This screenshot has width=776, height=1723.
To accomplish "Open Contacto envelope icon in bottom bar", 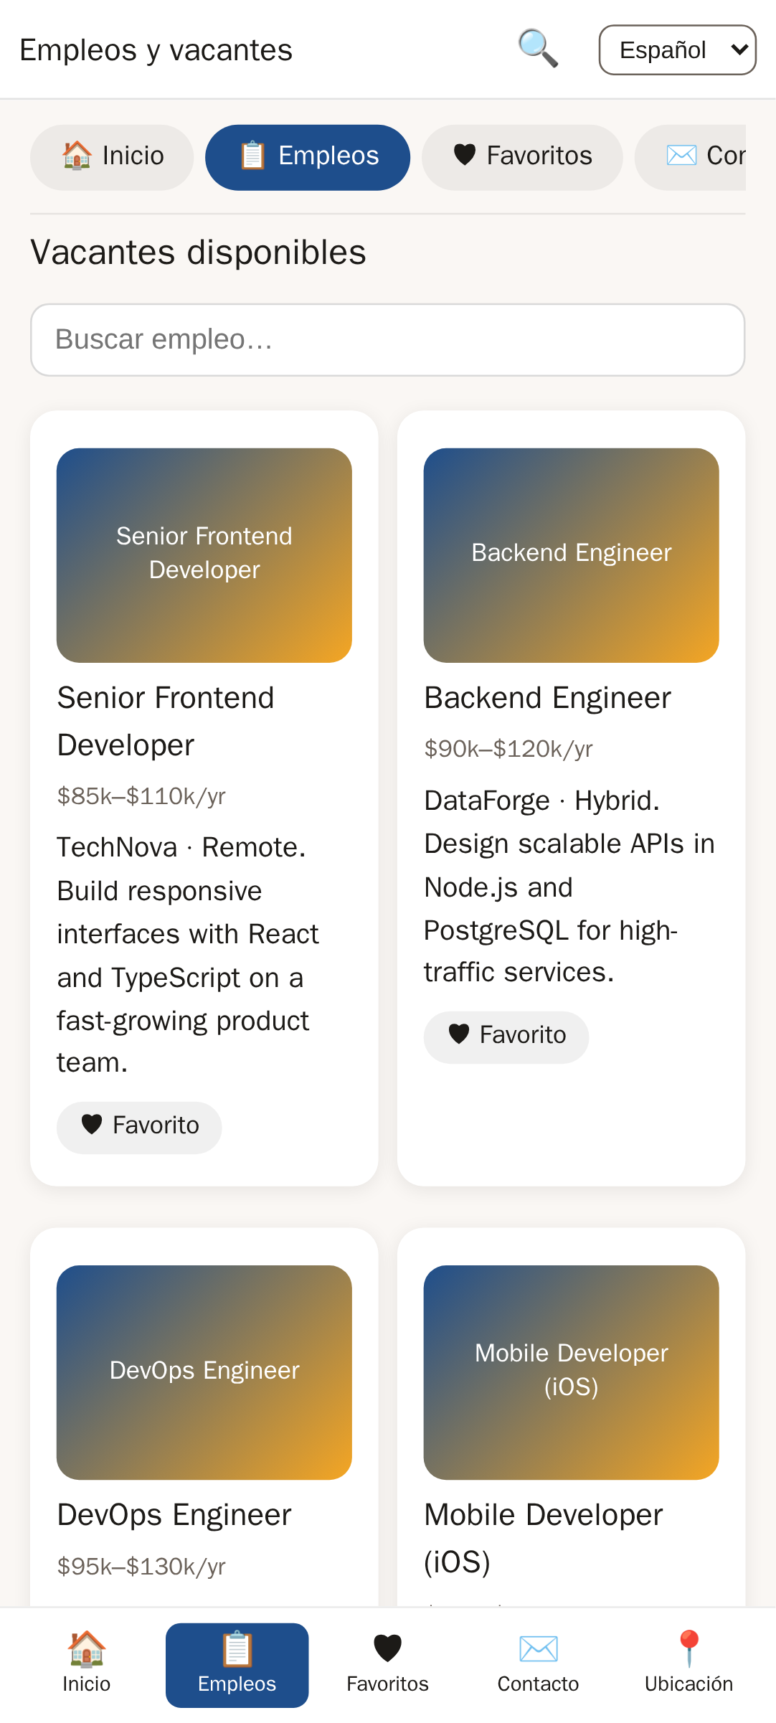I will coord(538,1648).
